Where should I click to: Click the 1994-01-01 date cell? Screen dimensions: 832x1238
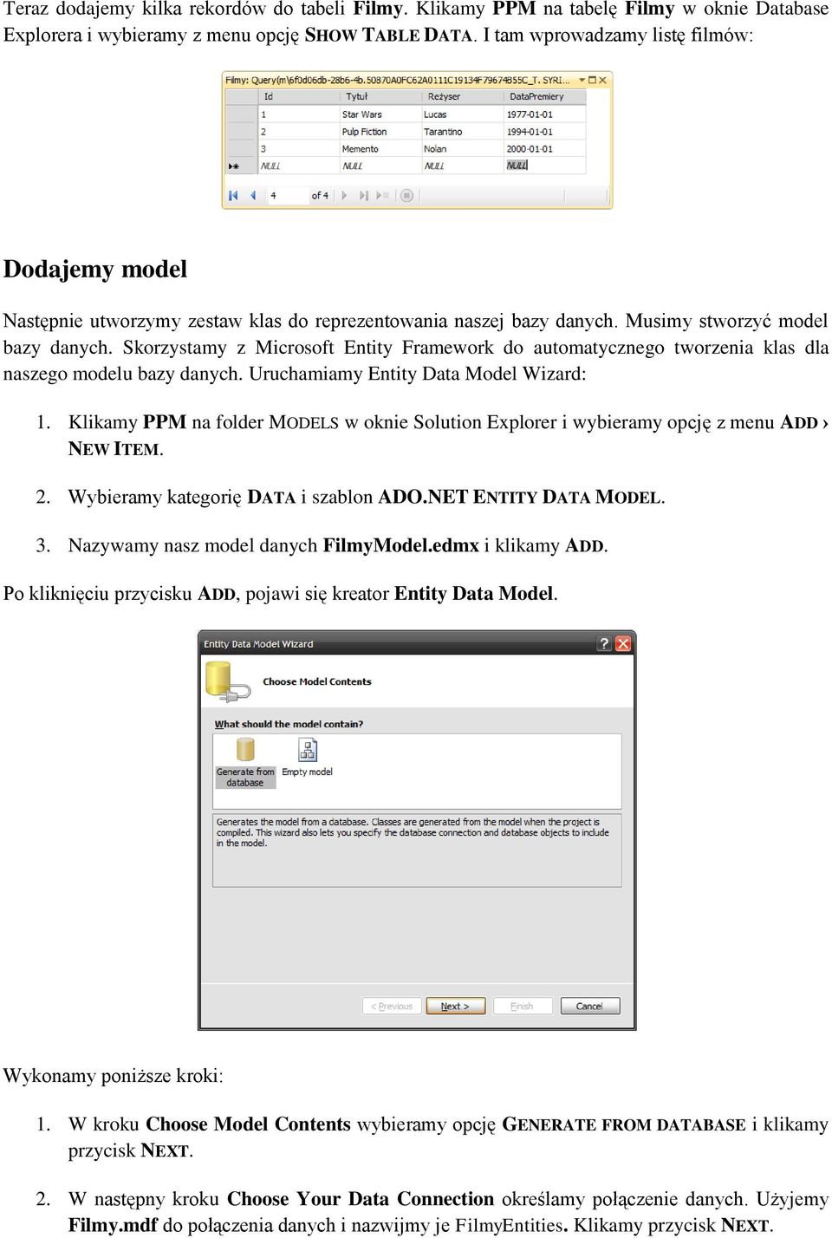coord(545,132)
